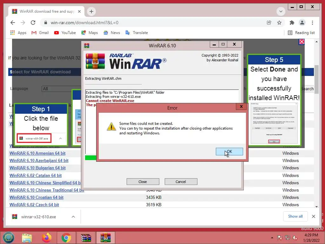Reload the WinRAR download page

33,23
